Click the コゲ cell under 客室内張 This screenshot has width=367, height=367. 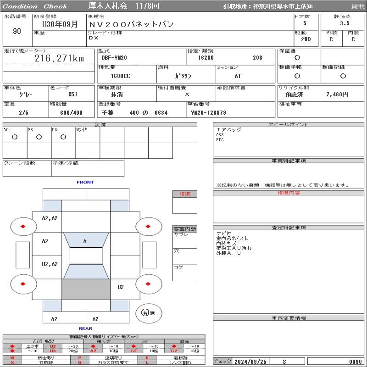[x=185, y=272]
